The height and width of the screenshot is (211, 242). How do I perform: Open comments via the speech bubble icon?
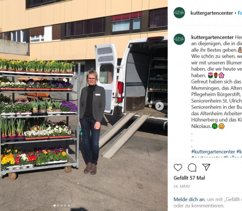tap(192, 167)
